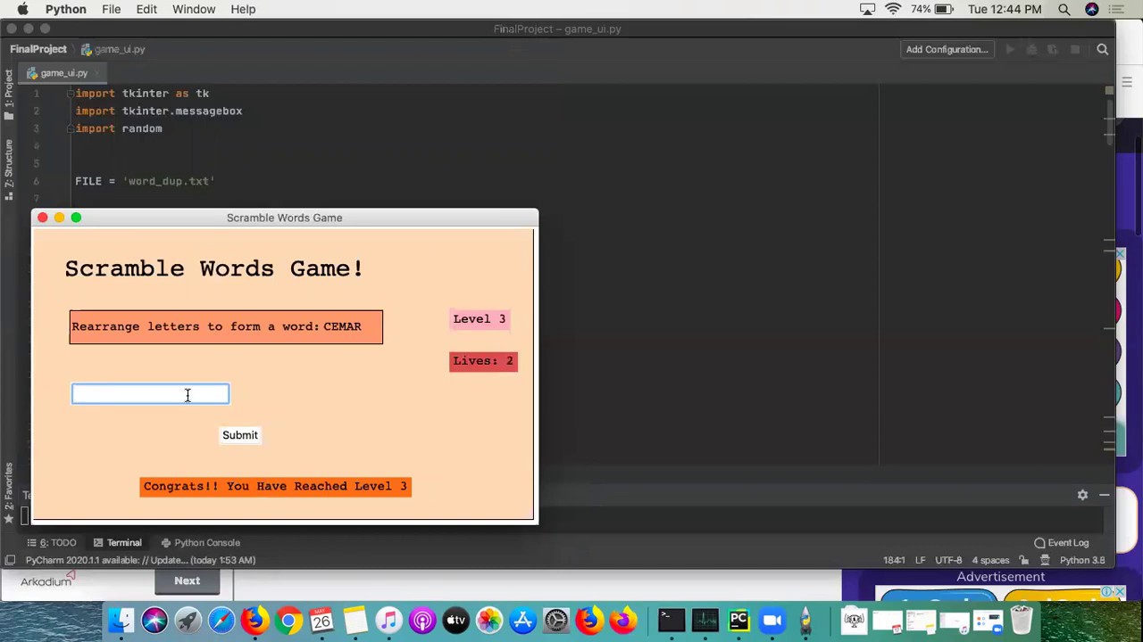Click the 4 spaces indent selector

pyautogui.click(x=990, y=560)
